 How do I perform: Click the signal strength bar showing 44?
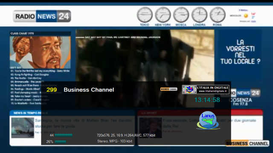point(64,135)
